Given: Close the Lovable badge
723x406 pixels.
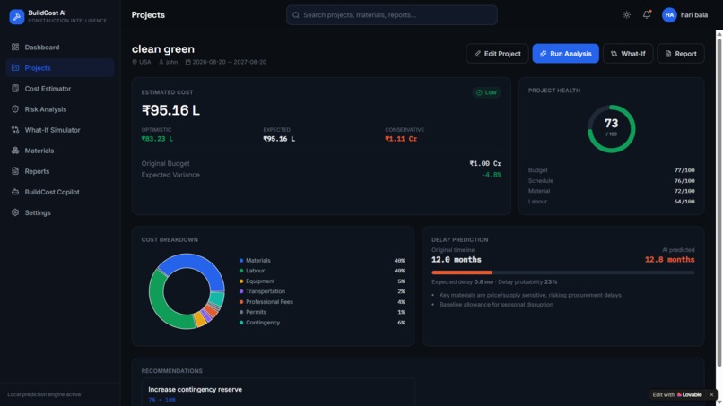Looking at the screenshot, I should pyautogui.click(x=711, y=394).
